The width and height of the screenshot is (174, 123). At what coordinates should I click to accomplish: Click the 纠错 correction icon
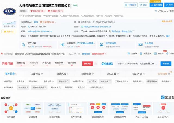tap(167, 53)
